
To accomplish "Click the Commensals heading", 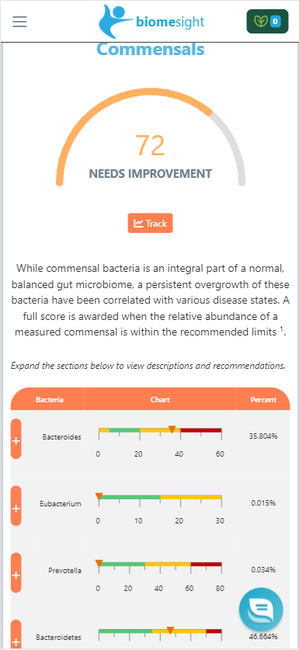I will 151,50.
